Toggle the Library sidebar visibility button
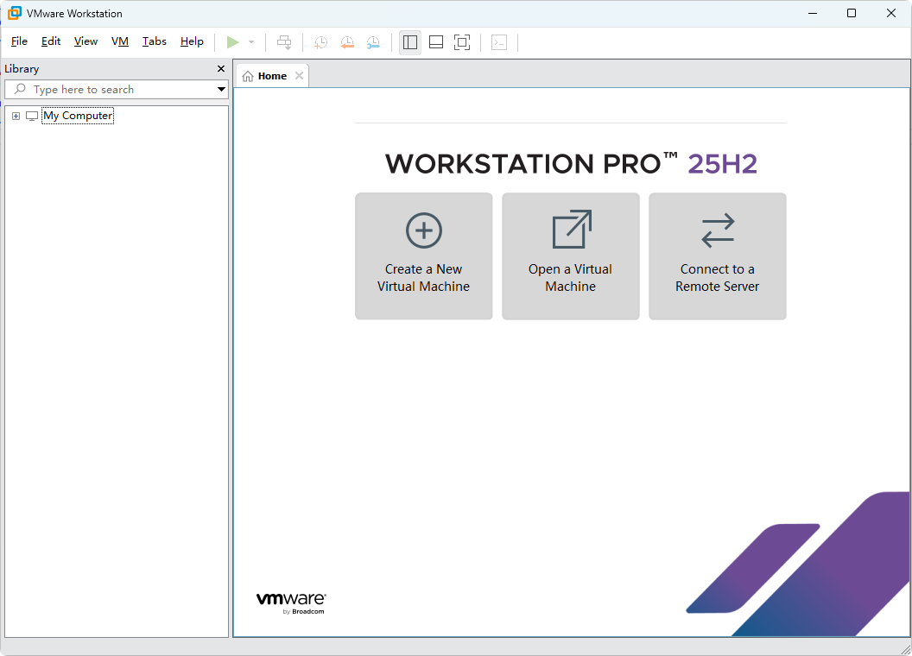Viewport: 912px width, 656px height. (410, 42)
